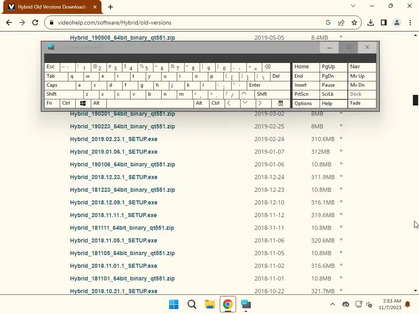Viewport: 419px width, 314px height.
Task: Click the Esc key on keyboard
Action: pos(52,67)
